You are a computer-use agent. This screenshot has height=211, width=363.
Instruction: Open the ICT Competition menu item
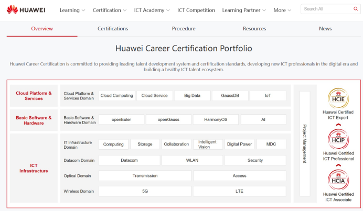pos(196,10)
